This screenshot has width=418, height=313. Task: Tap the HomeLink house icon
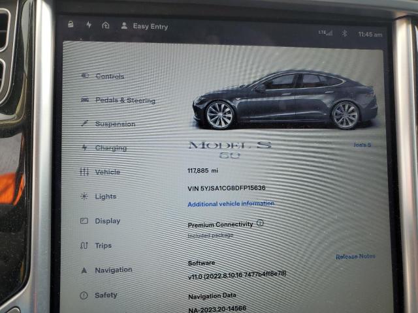[x=106, y=25]
